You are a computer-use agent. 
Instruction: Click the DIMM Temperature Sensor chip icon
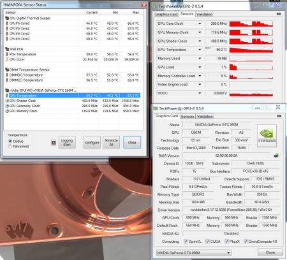pyautogui.click(x=7, y=69)
